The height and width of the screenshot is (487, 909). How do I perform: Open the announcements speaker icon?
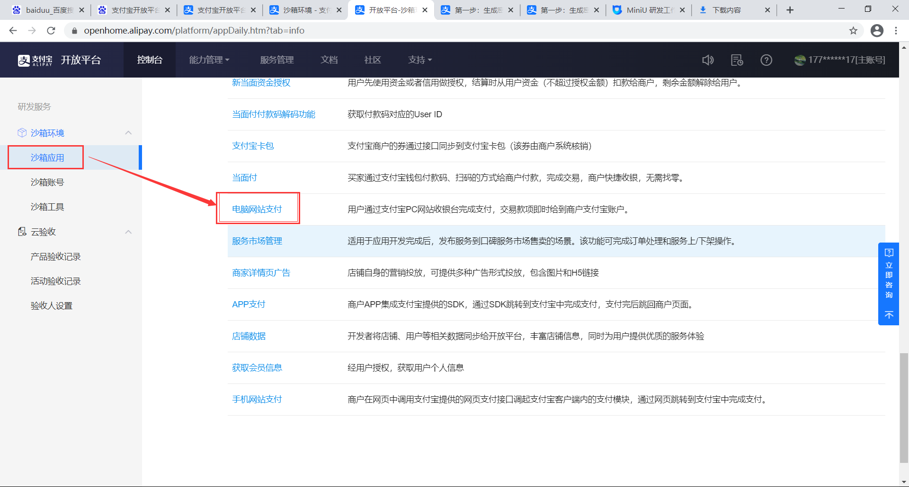pos(708,60)
